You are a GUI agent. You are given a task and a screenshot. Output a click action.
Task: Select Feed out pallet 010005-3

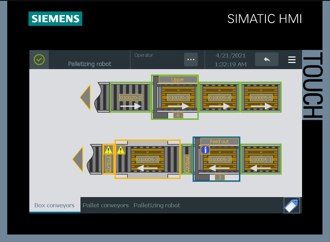pyautogui.click(x=220, y=160)
